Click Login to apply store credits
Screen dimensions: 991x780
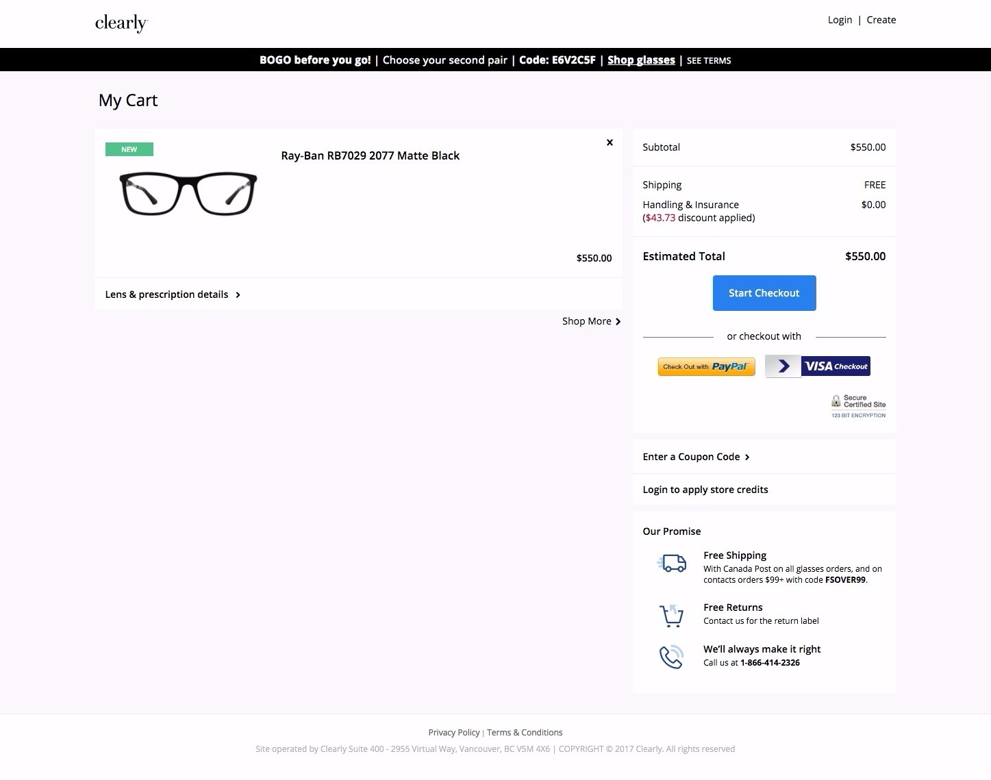(705, 490)
